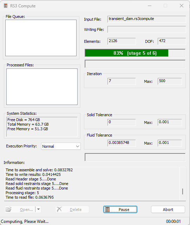This screenshot has width=190, height=225.
Task: Click the Solid Tolerance Max field
Action: pyautogui.click(x=170, y=123)
